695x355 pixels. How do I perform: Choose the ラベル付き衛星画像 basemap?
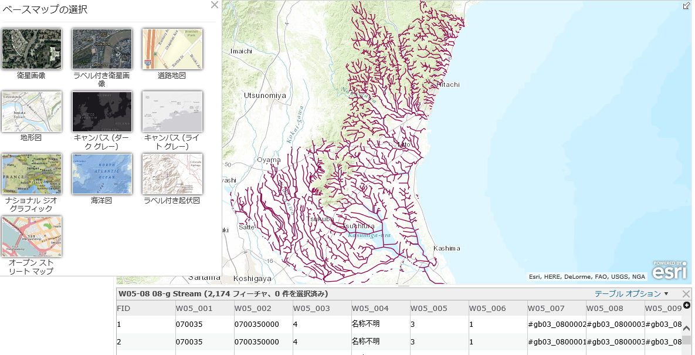(x=101, y=49)
